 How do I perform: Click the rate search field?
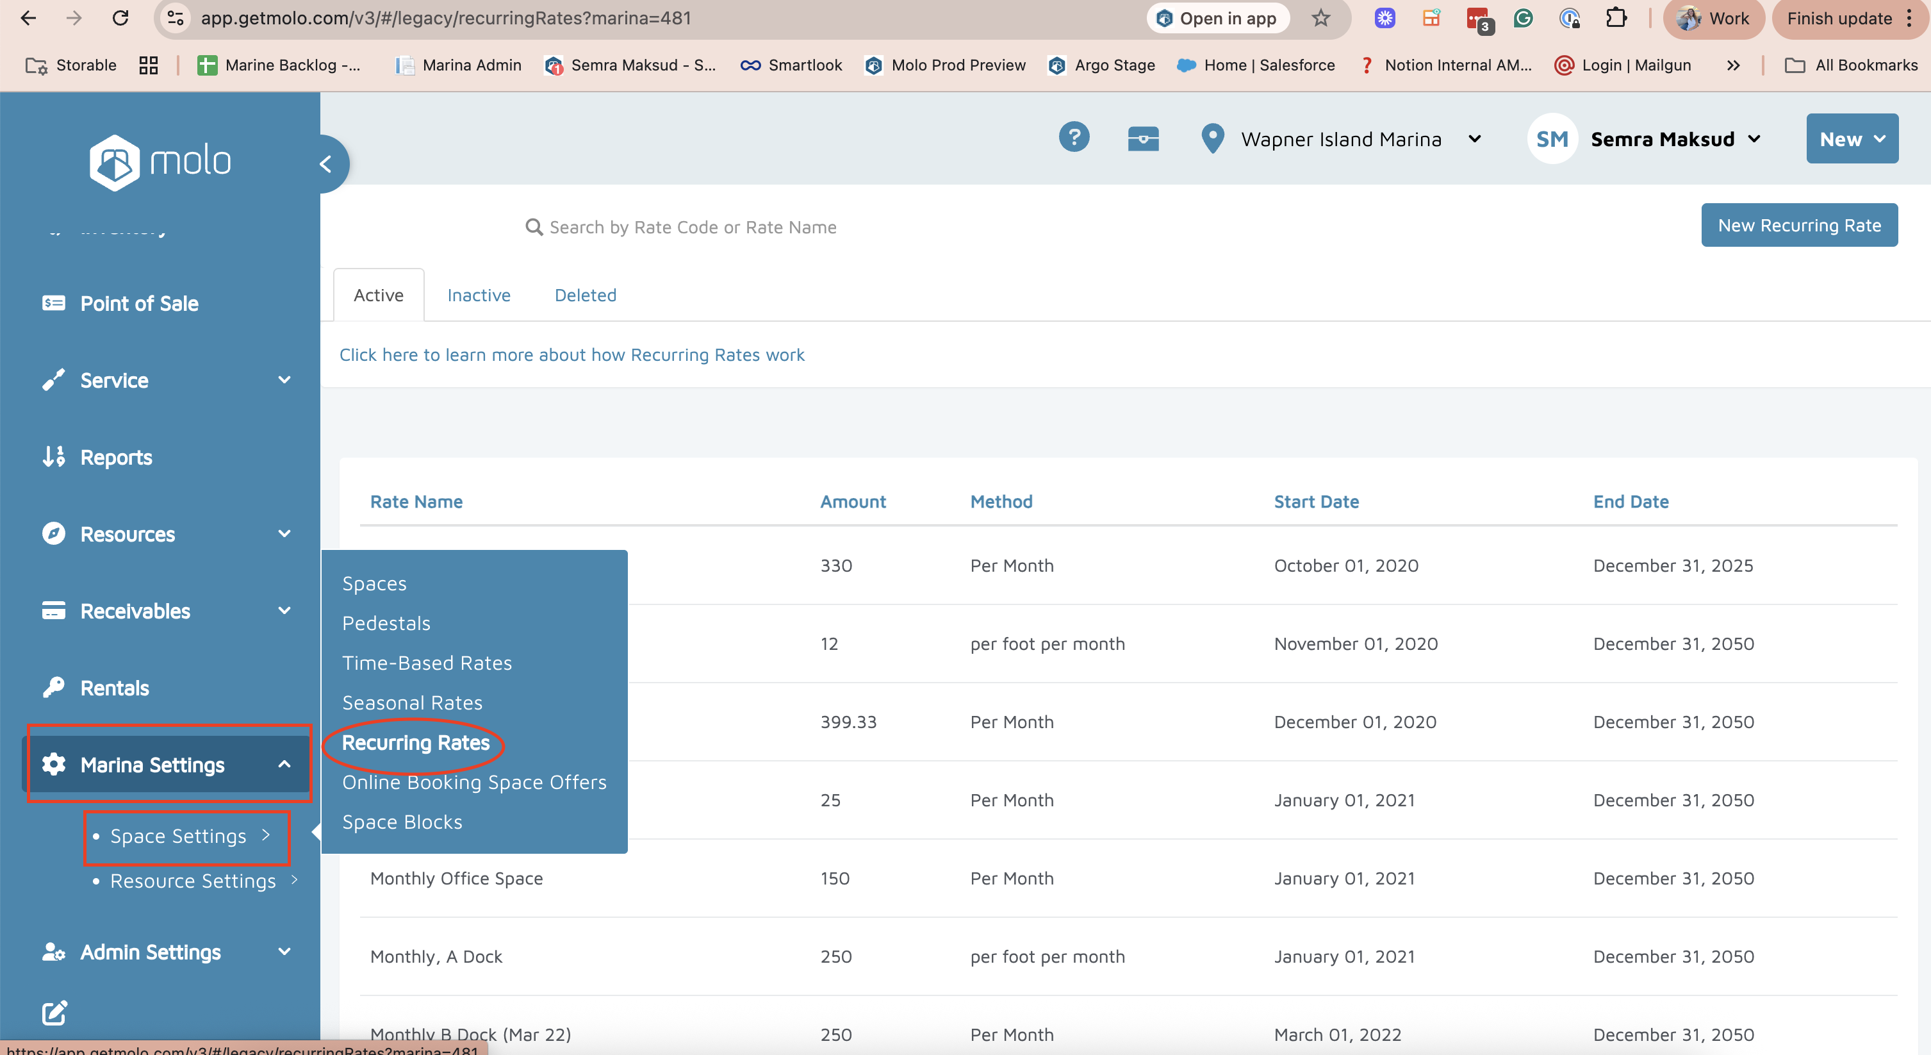tap(692, 227)
